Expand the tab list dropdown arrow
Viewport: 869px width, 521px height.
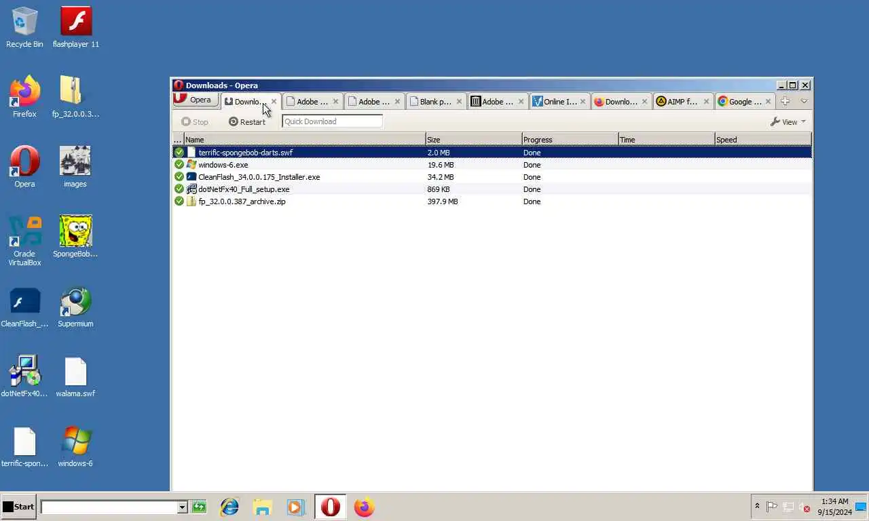point(804,101)
